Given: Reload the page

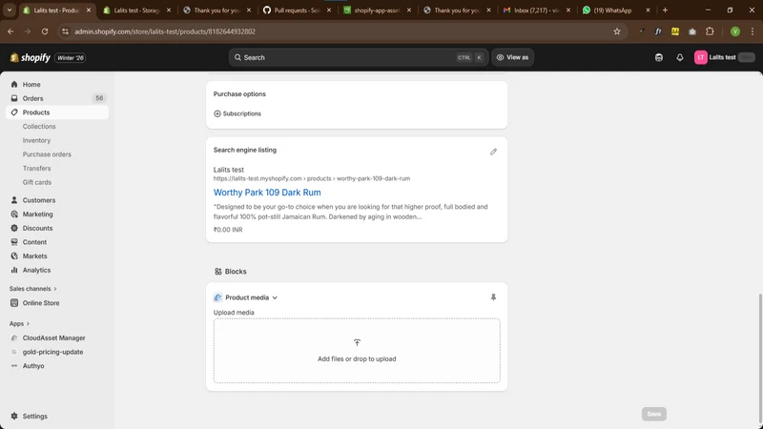Looking at the screenshot, I should click(45, 31).
